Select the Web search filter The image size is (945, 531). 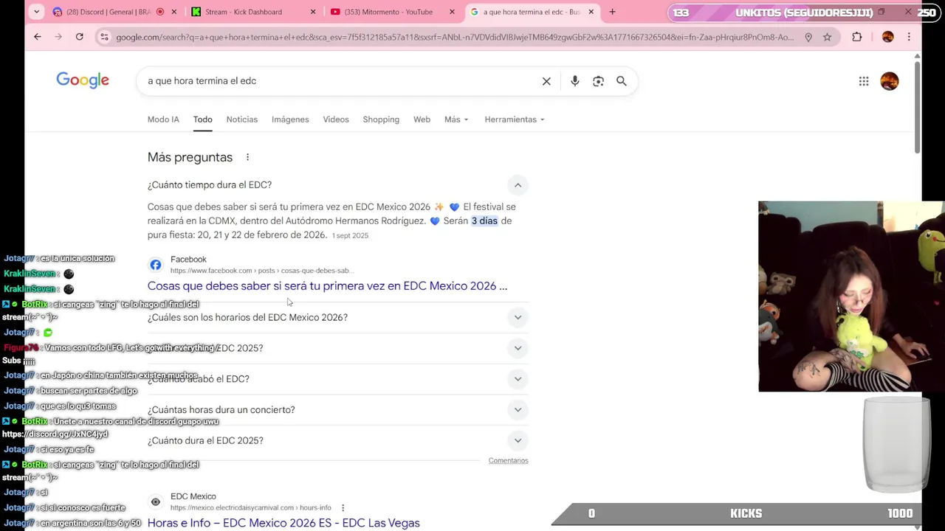[422, 119]
